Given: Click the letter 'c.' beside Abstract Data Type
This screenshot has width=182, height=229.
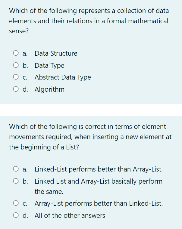Looking at the screenshot, I should pos(25,77).
